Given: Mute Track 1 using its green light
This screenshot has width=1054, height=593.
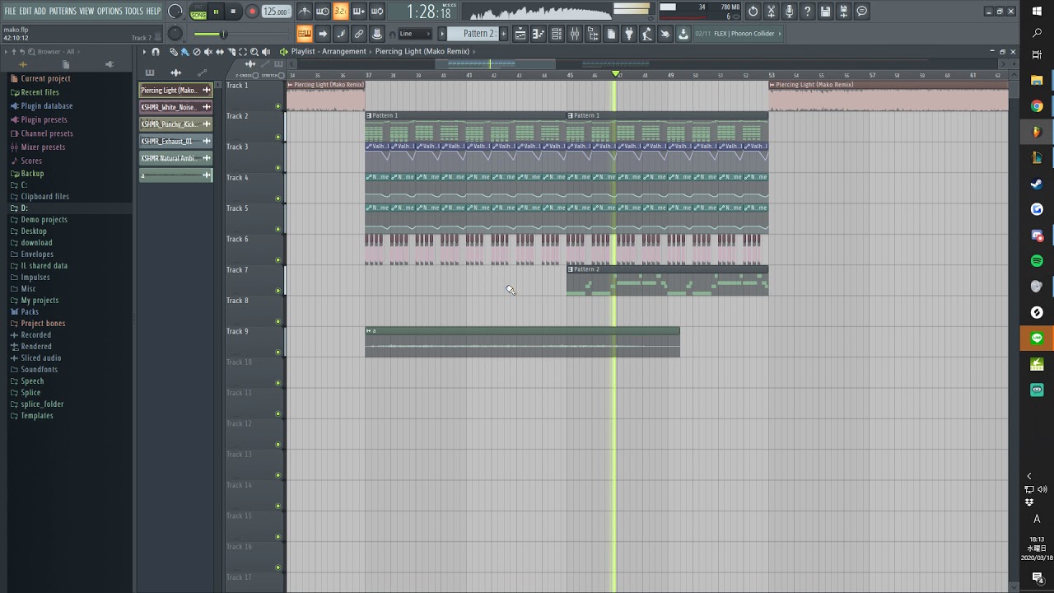Looking at the screenshot, I should 278,106.
